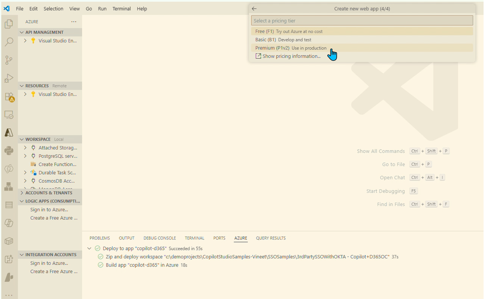495x299 pixels.
Task: Open the Terminal menu
Action: (122, 8)
